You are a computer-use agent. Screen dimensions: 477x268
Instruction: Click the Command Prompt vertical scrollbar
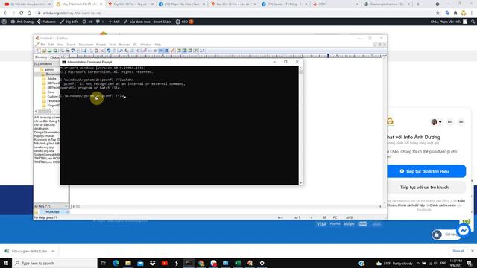point(300,125)
